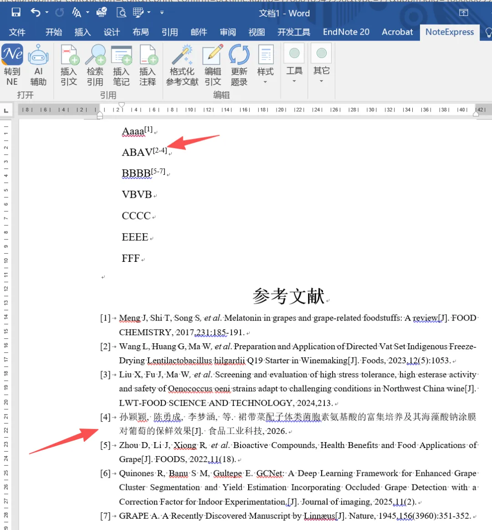Click citation [5-7] after BBBB

158,171
